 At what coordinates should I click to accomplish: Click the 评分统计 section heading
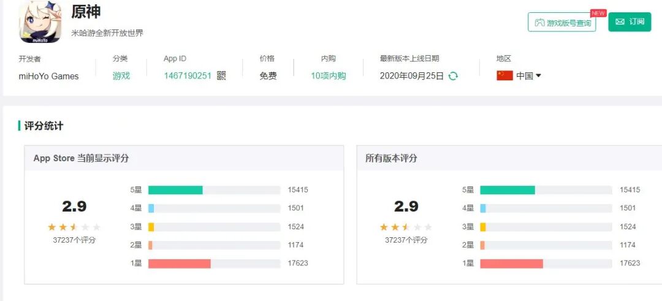coord(44,126)
